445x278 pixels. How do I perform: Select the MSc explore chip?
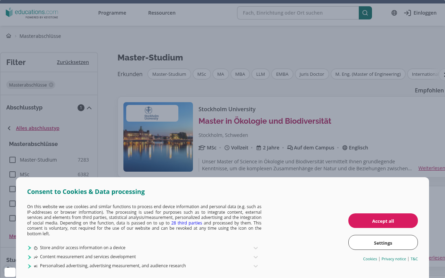click(x=202, y=74)
